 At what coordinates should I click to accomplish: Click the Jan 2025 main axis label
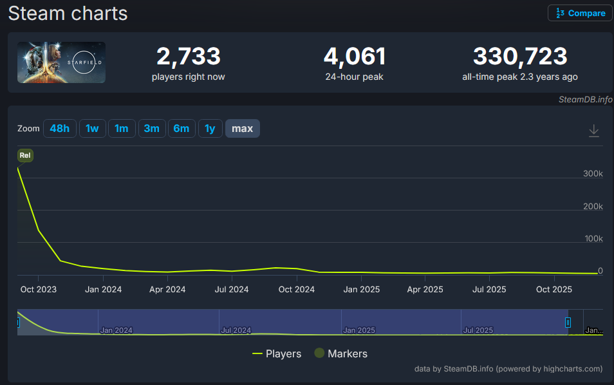[362, 290]
